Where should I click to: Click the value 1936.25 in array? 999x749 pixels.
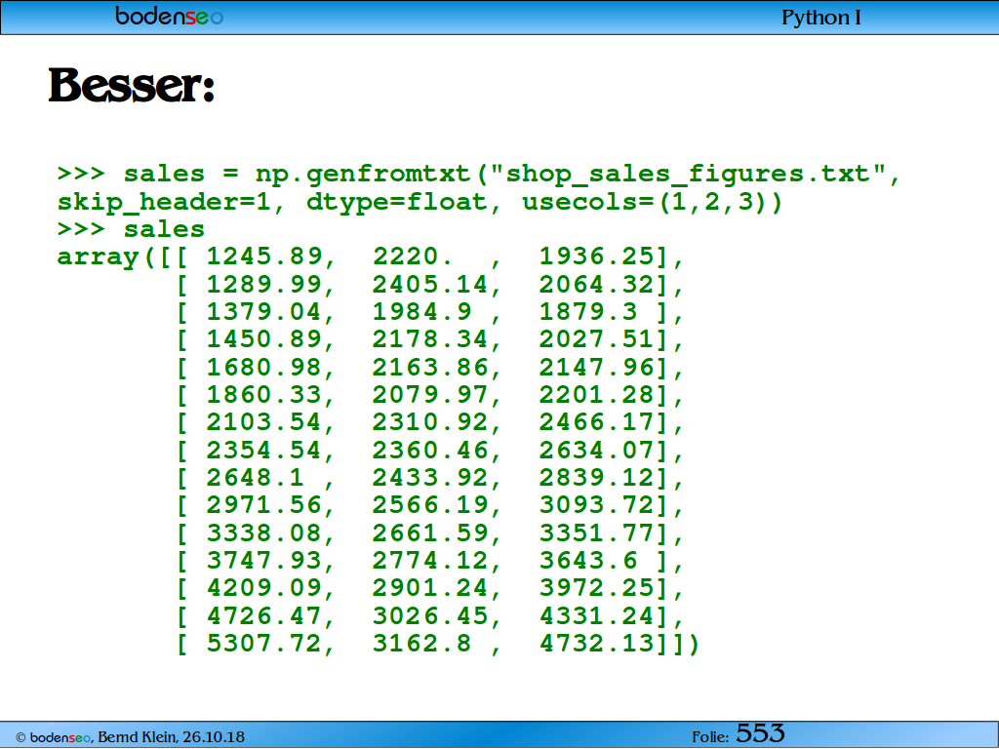(x=597, y=256)
